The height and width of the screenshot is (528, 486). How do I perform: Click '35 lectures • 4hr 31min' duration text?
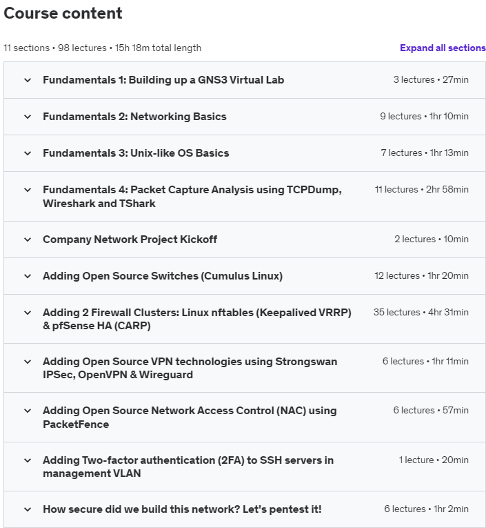pyautogui.click(x=421, y=312)
